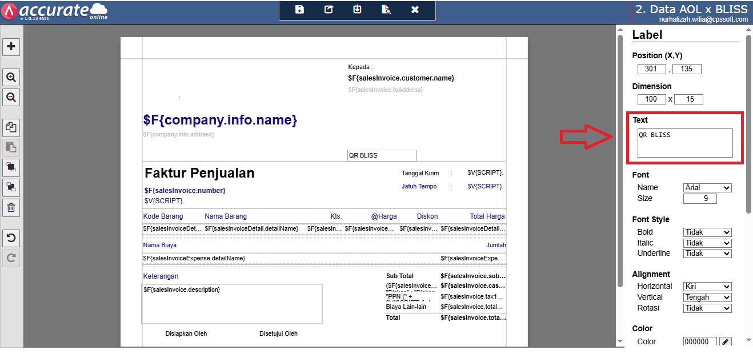Select the Nama Biaya label
Viewport: 753px width, 354px height.
(159, 245)
